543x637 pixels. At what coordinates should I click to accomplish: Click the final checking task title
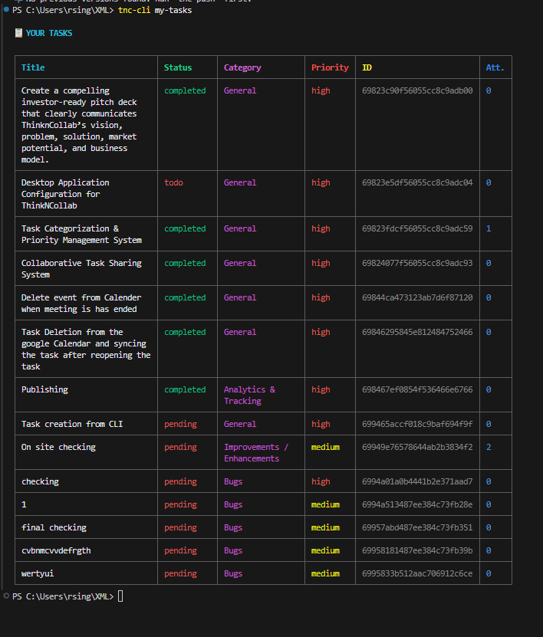tap(54, 527)
